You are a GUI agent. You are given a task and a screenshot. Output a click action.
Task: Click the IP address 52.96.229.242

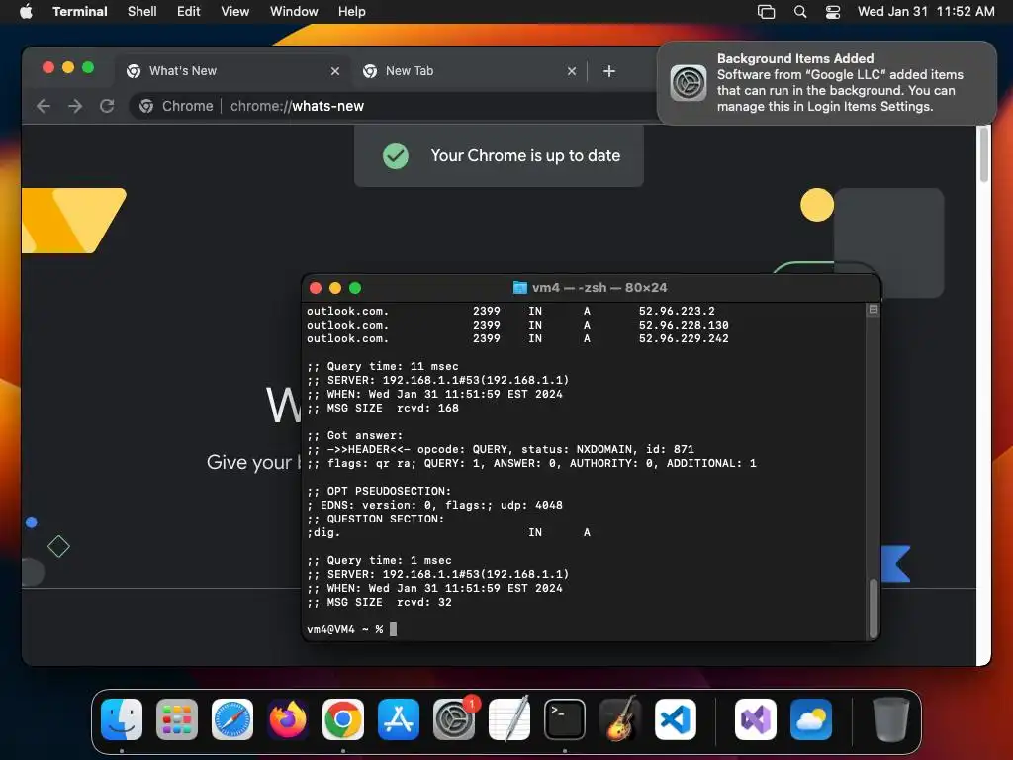tap(684, 338)
